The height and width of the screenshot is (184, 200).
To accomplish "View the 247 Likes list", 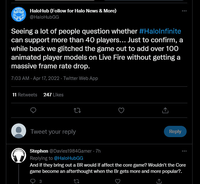I will pyautogui.click(x=53, y=94).
